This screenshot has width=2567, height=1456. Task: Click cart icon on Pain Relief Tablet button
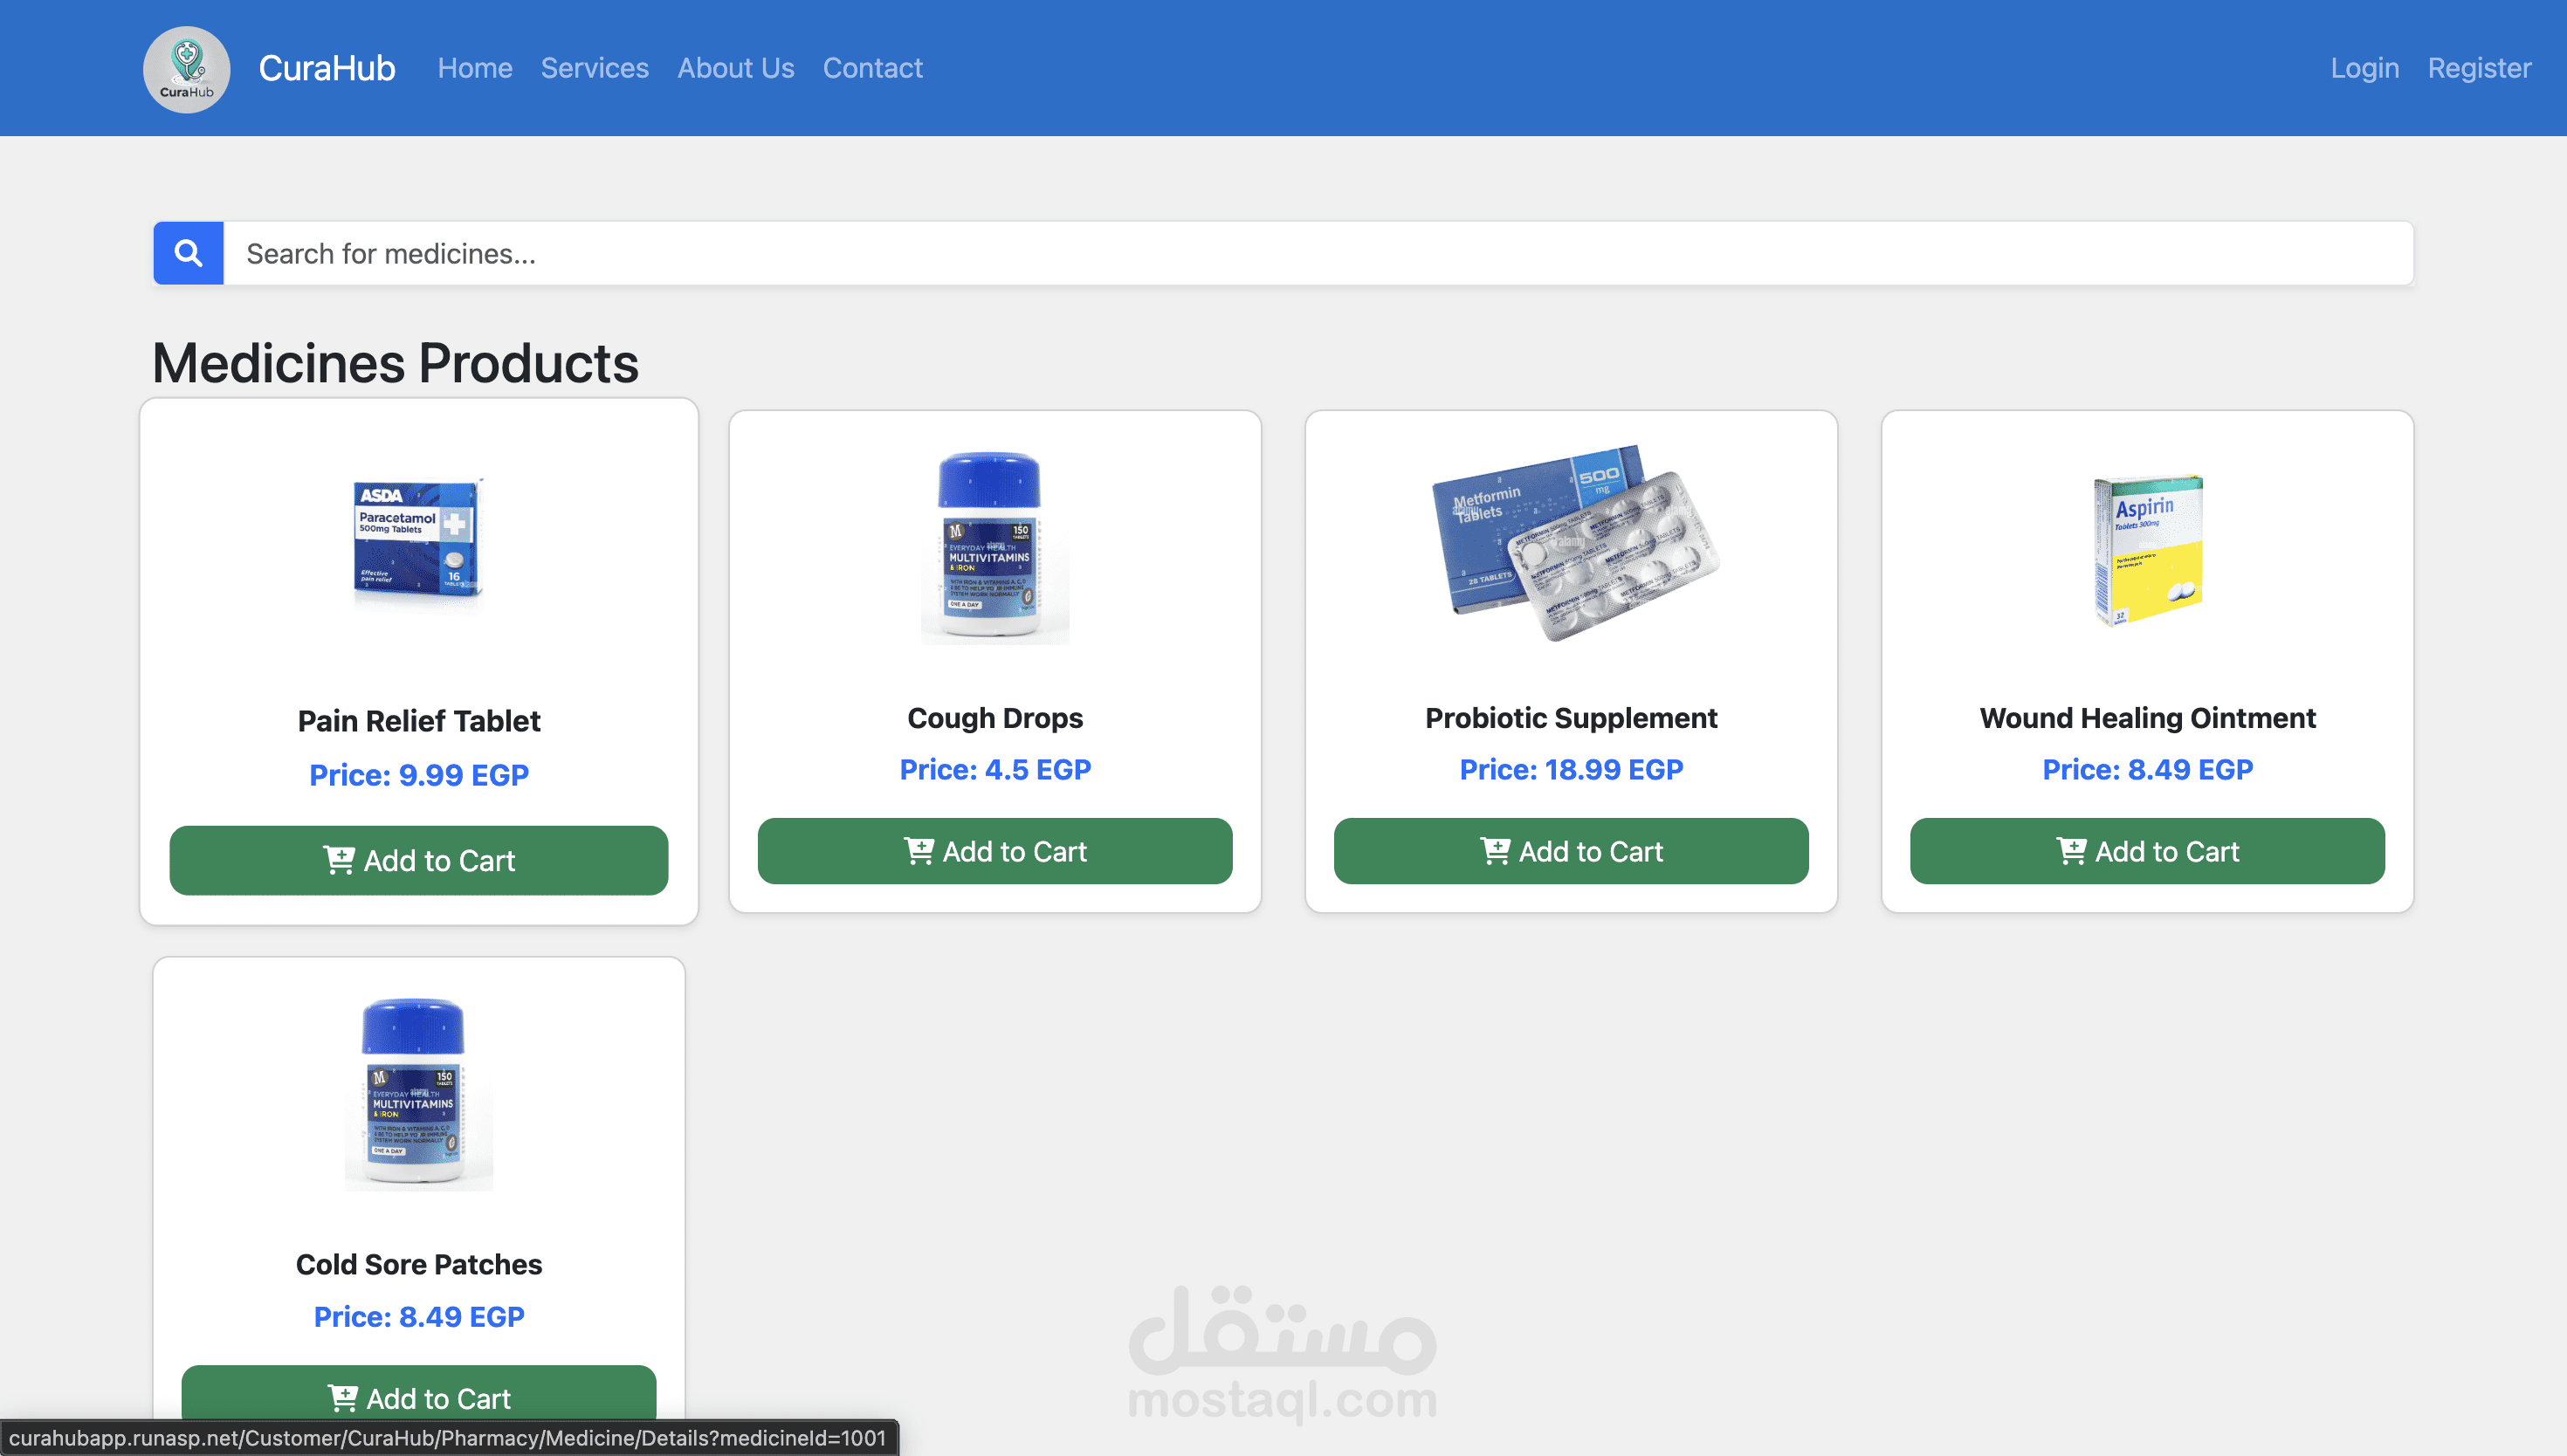pos(339,860)
